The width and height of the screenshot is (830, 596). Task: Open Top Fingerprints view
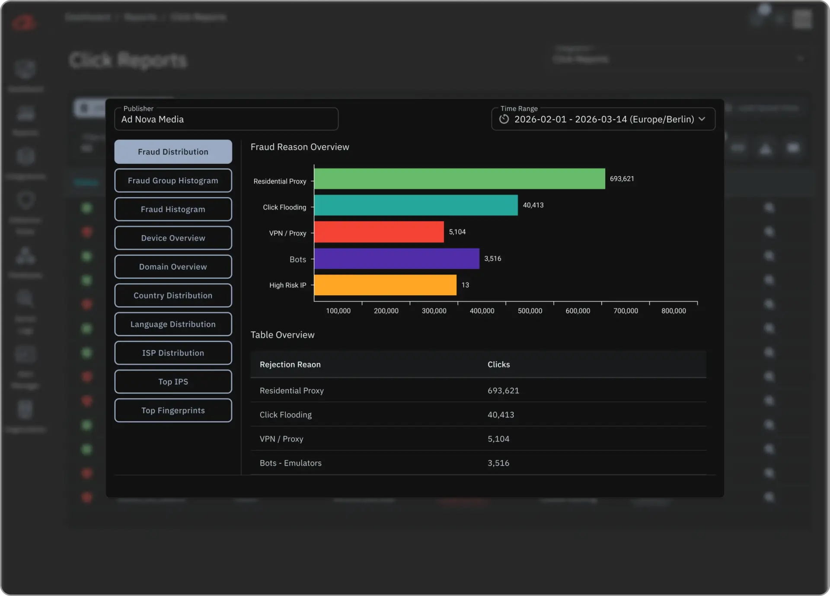click(173, 411)
